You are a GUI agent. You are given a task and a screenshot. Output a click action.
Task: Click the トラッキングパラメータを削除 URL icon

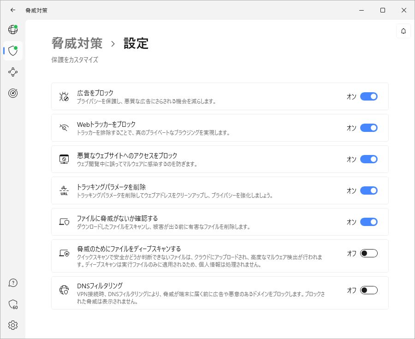pyautogui.click(x=64, y=190)
